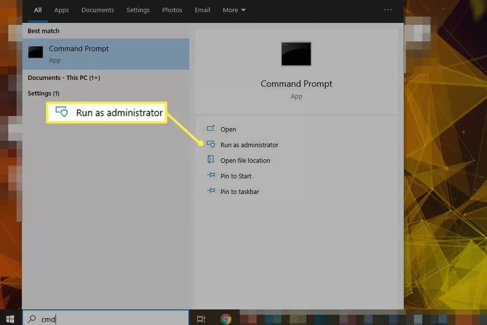The height and width of the screenshot is (325, 487).
Task: Click the Open action icon
Action: pyautogui.click(x=210, y=128)
